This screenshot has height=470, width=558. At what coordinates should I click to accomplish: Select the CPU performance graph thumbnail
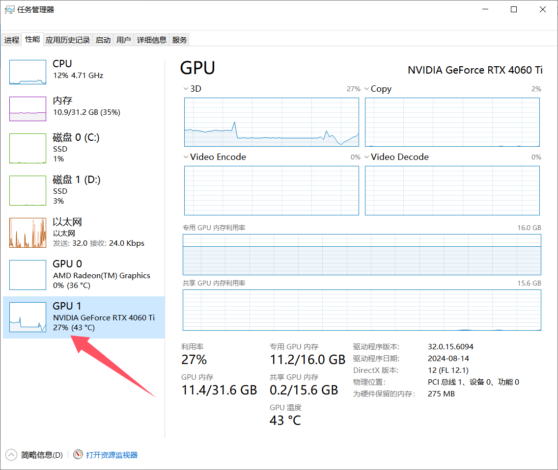click(28, 72)
